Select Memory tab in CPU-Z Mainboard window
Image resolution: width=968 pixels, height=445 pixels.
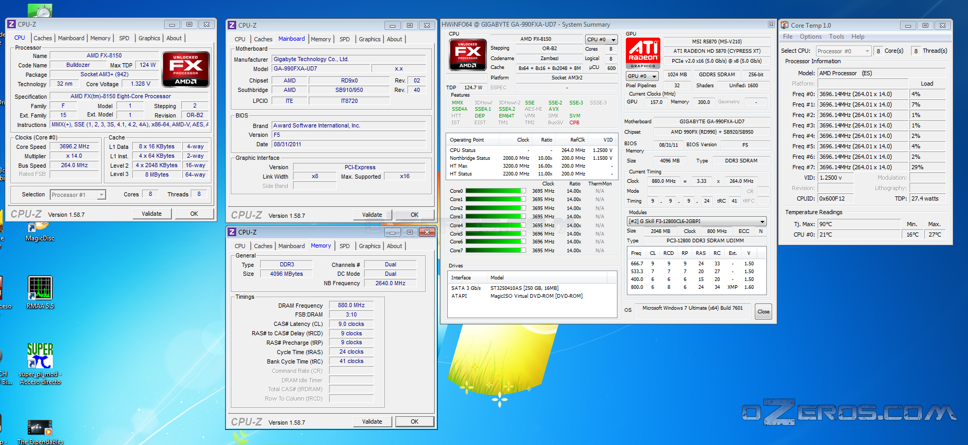(x=321, y=39)
